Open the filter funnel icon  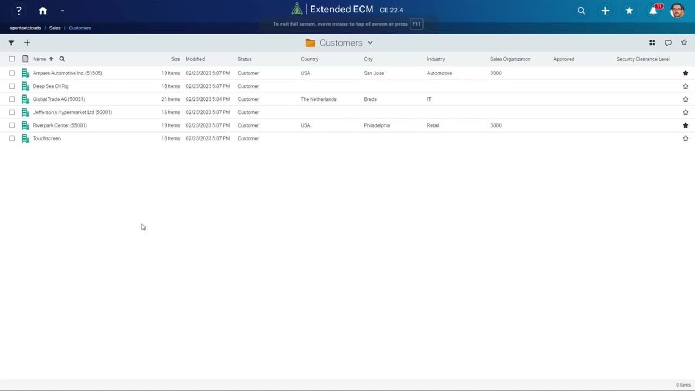(11, 43)
